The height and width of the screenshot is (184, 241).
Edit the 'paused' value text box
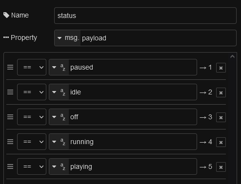coord(133,67)
